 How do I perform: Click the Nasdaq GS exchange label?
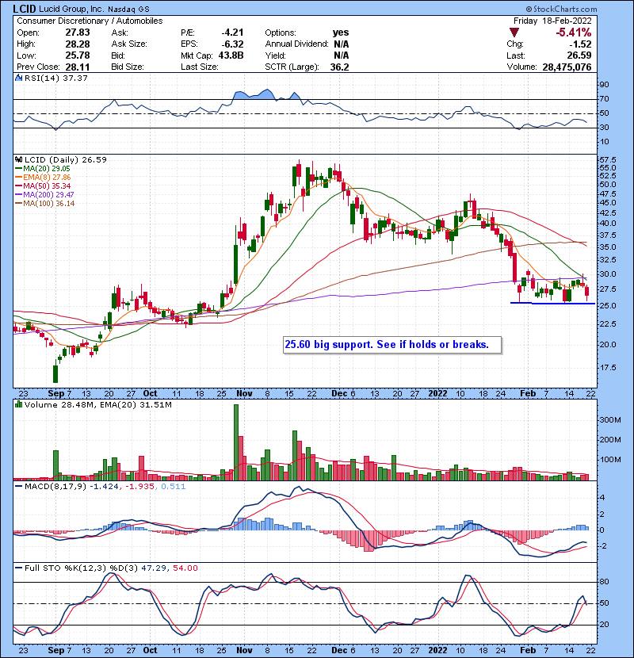(128, 10)
